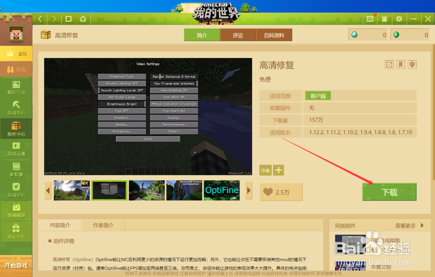Open 活动中心 in sidebar
The image size is (435, 277).
point(16,231)
